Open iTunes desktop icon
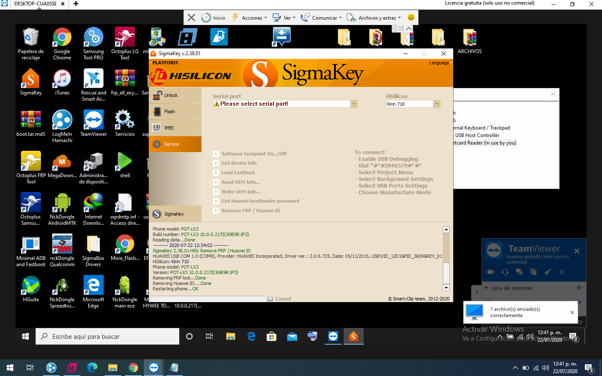 pyautogui.click(x=62, y=82)
